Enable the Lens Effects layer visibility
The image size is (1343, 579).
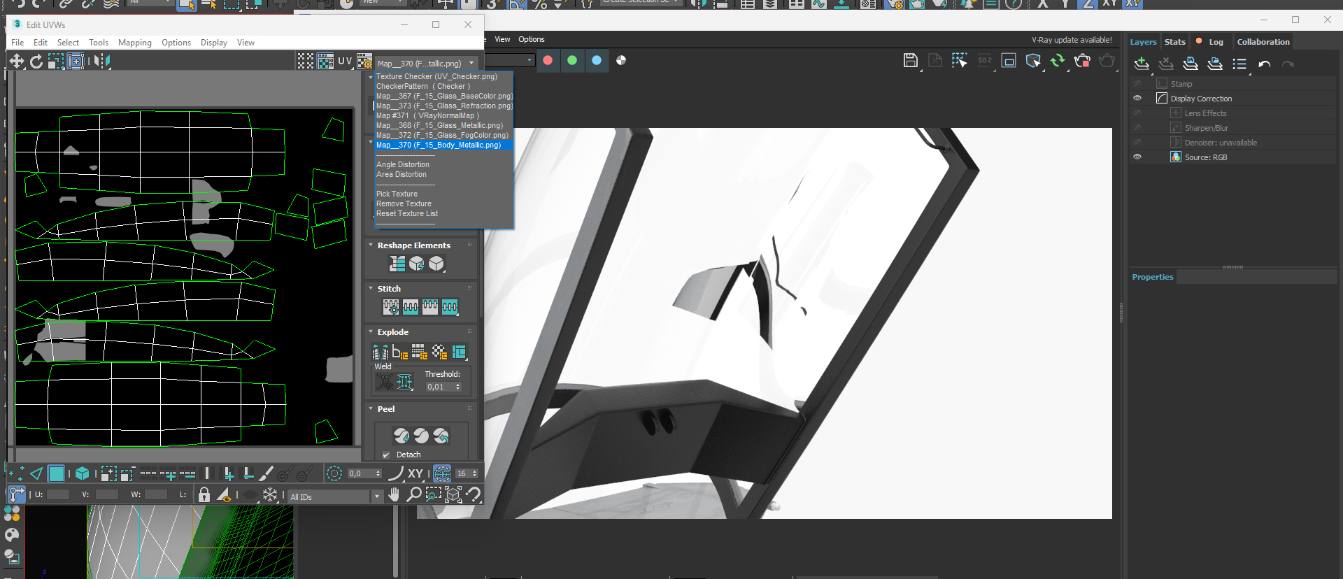click(x=1137, y=113)
